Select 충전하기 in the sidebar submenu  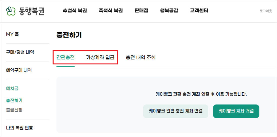click(14, 101)
